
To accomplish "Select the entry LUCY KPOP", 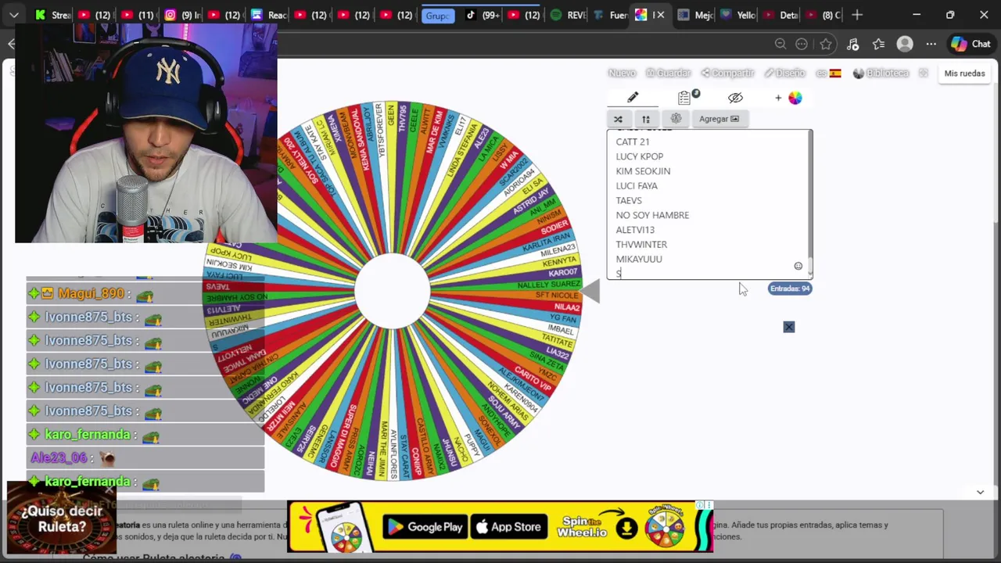I will (639, 156).
